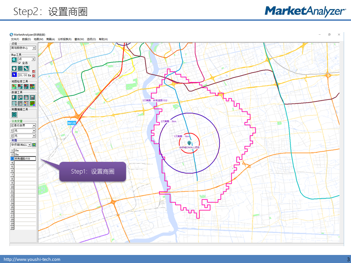Click the row number 5 button
The height and width of the screenshot is (263, 351).
point(12,167)
